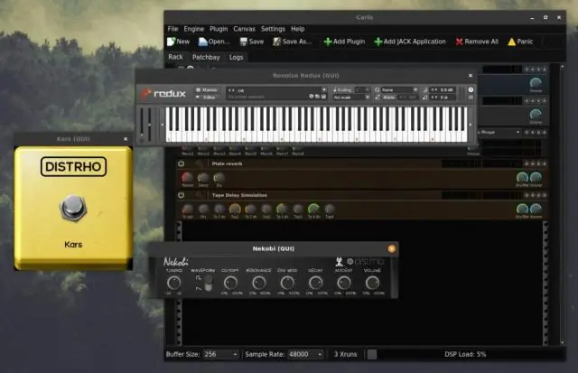Click the Kars footswitch button
This screenshot has width=578, height=373.
click(73, 208)
